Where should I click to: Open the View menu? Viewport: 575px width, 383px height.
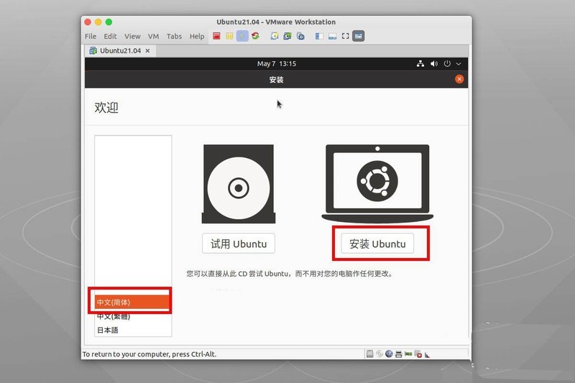[132, 36]
